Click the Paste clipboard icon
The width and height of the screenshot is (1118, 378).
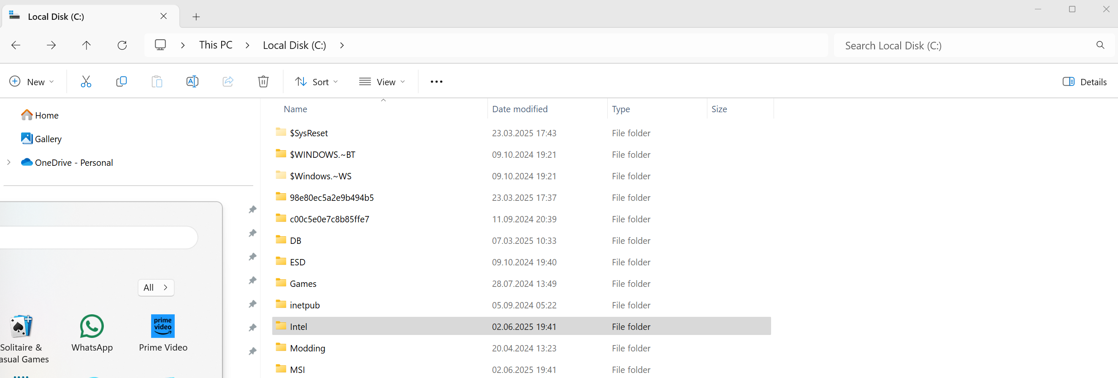tap(157, 81)
